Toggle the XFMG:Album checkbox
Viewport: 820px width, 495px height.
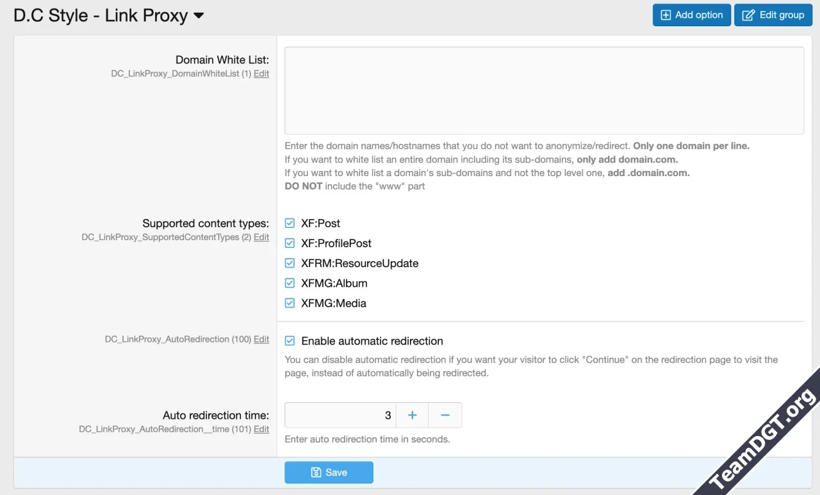290,283
